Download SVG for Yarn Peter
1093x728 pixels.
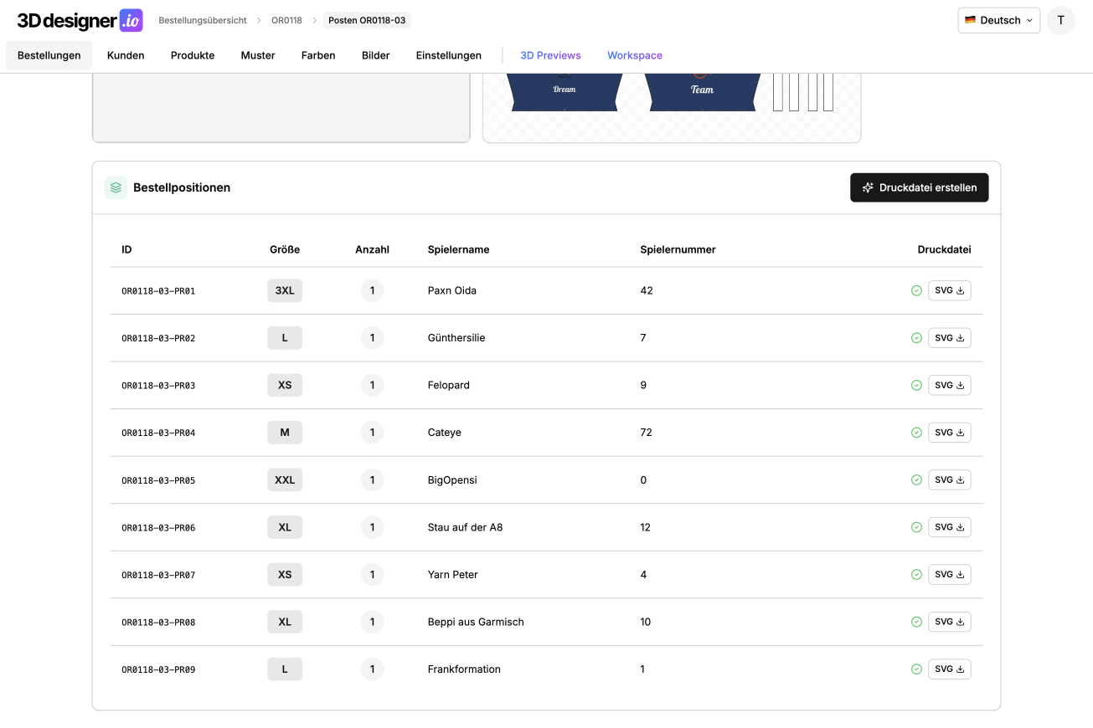pyautogui.click(x=949, y=575)
